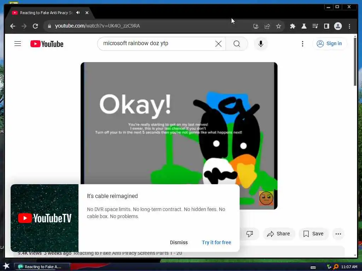Viewport: 362px width, 271px height.
Task: Clear the search text with X
Action: [218, 43]
